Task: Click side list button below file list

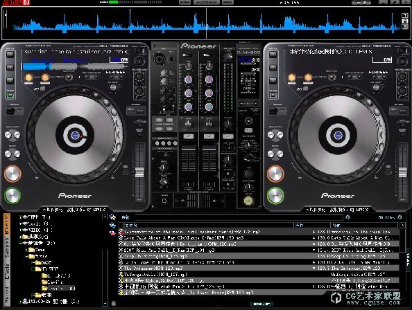Action: click(x=261, y=304)
